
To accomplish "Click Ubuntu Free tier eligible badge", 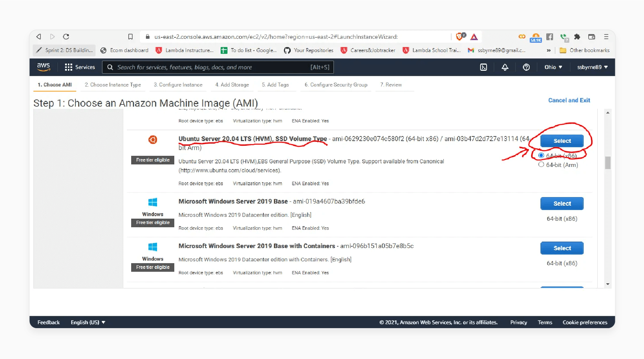I will (x=153, y=160).
